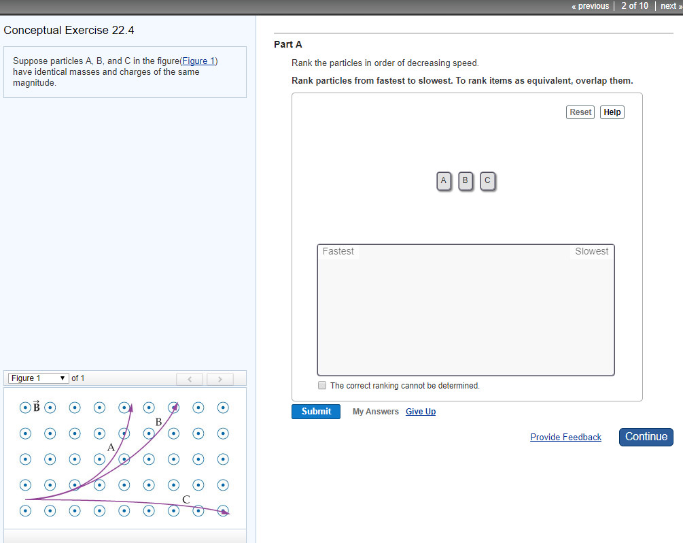Navigate to the next exercise with next »
Screen dimensions: 683x543
click(x=669, y=5)
